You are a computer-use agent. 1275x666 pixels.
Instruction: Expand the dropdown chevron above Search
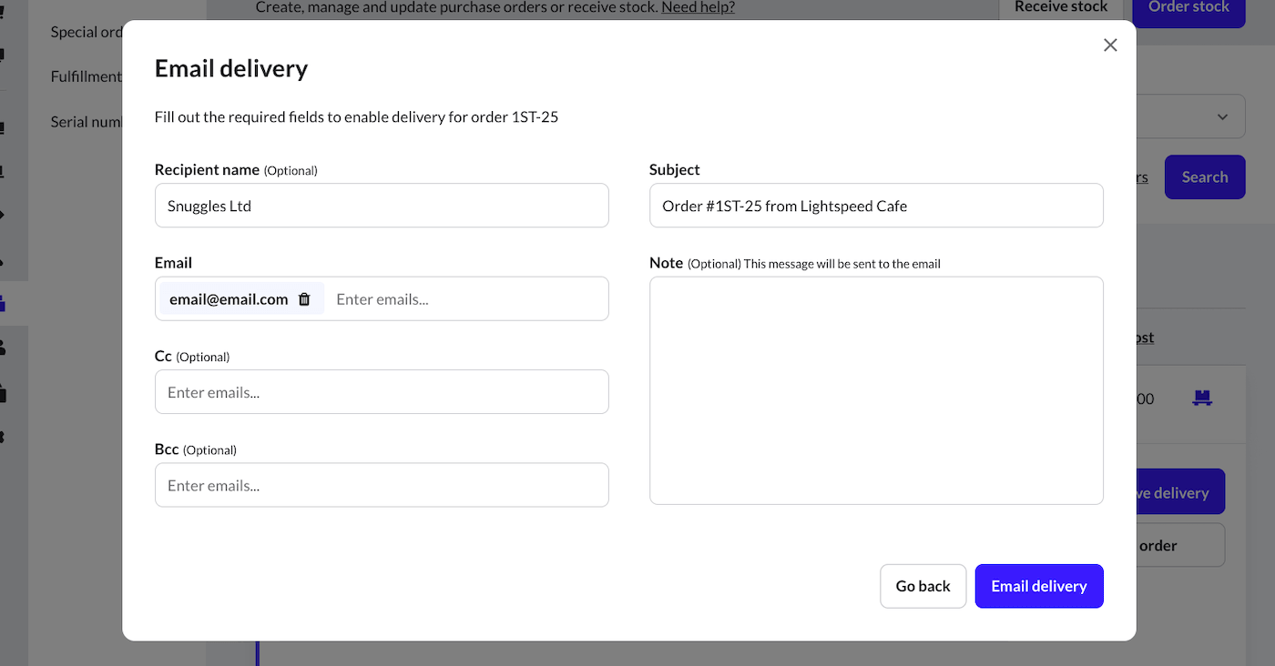point(1223,116)
